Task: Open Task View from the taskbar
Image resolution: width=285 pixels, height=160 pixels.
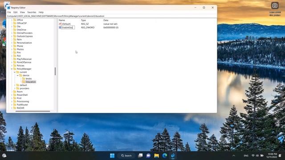Action: point(140,156)
